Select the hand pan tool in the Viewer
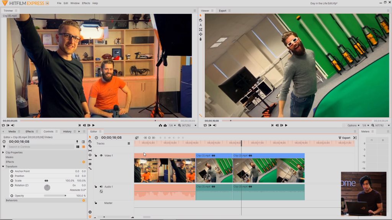This screenshot has height=220, width=392. 201,20
